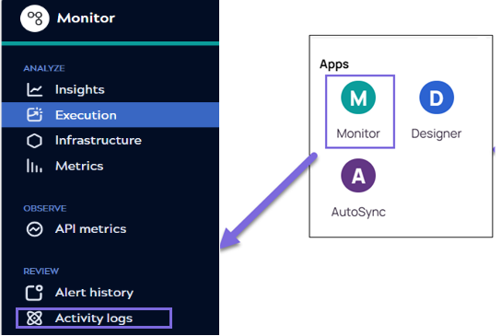Click the Monitor label in Apps panel
Viewport: 501px width, 336px height.
(x=358, y=133)
